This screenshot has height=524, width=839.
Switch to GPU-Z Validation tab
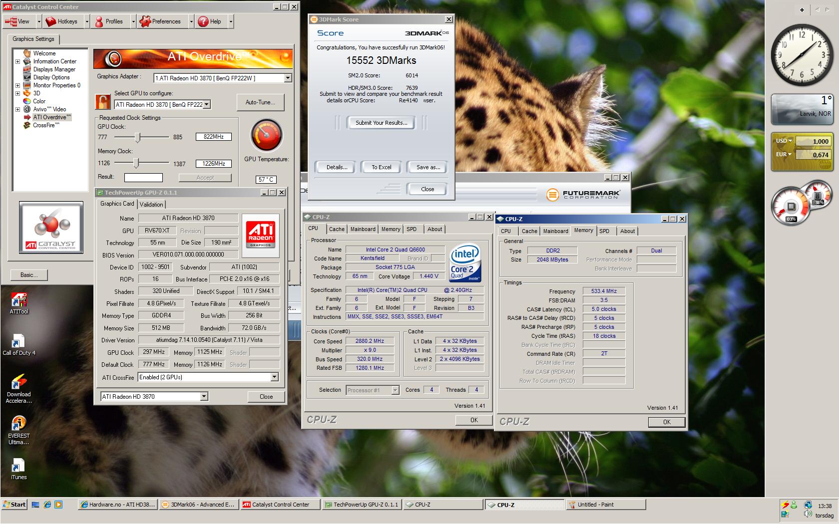(151, 204)
